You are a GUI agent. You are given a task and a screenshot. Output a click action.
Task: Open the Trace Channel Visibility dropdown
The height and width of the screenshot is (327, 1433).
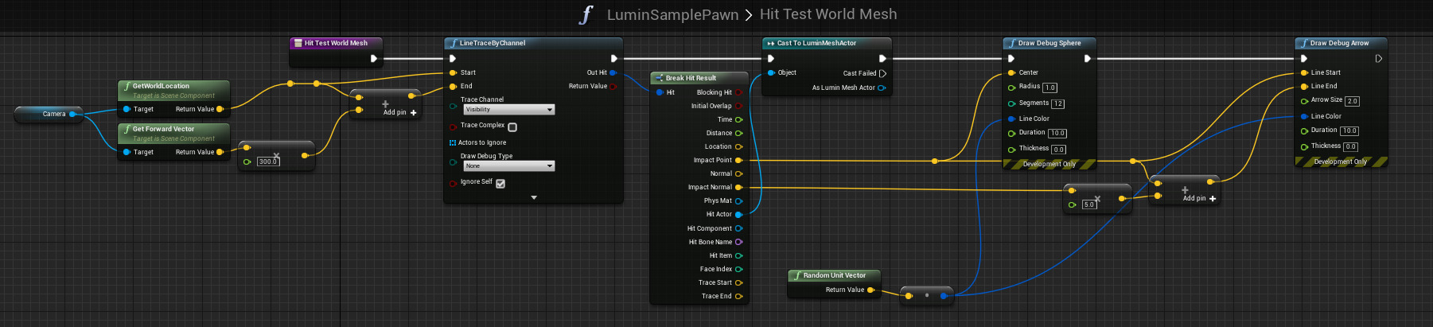509,110
